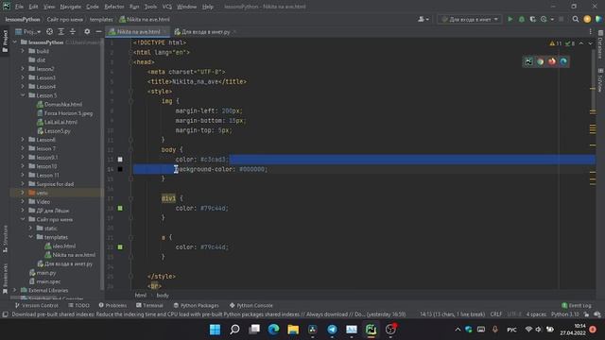Open Search Everywhere magnifier icon
Screen dimensions: 605x340
[576, 19]
